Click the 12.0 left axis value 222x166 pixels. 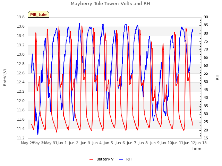point(21,101)
